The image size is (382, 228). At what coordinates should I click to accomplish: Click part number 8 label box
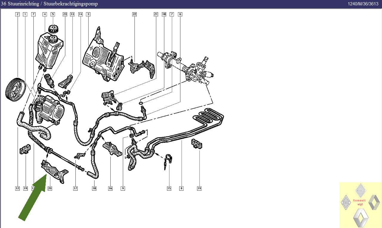(x=181, y=188)
